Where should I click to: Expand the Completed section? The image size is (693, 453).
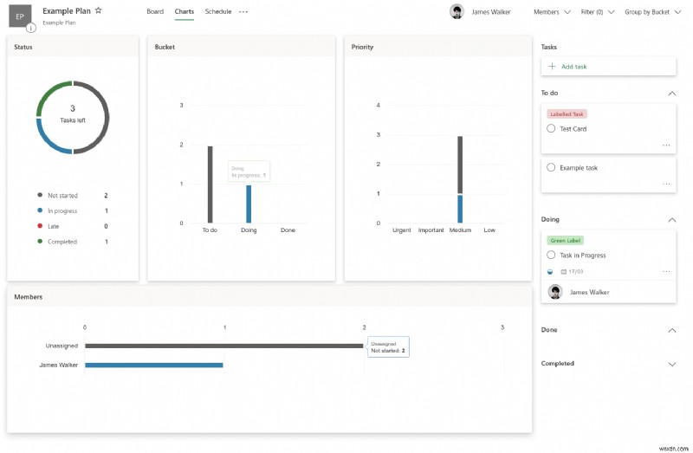672,364
